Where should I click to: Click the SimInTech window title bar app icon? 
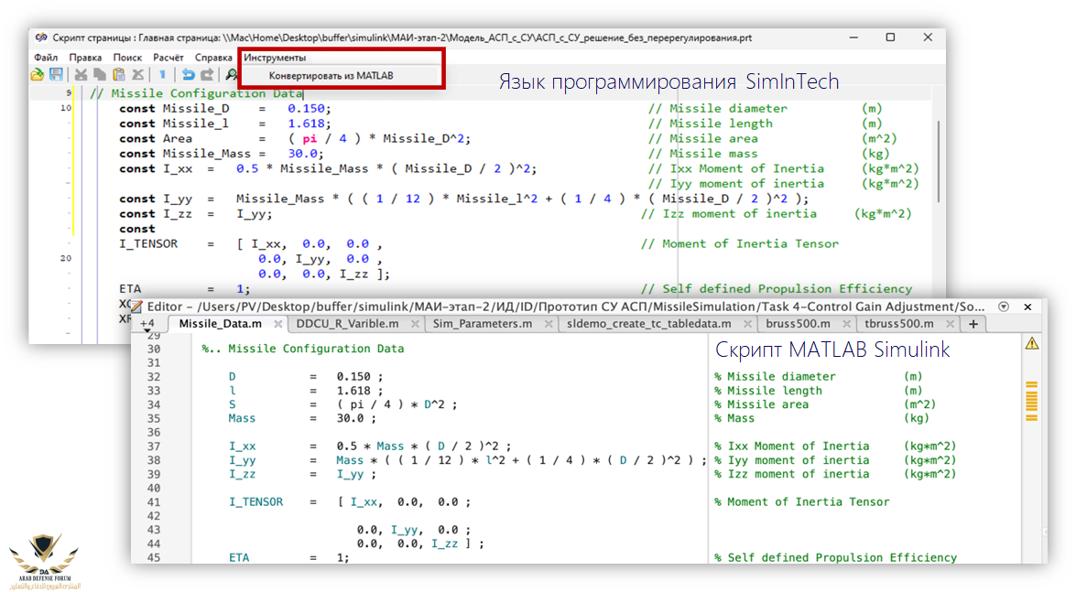click(41, 38)
